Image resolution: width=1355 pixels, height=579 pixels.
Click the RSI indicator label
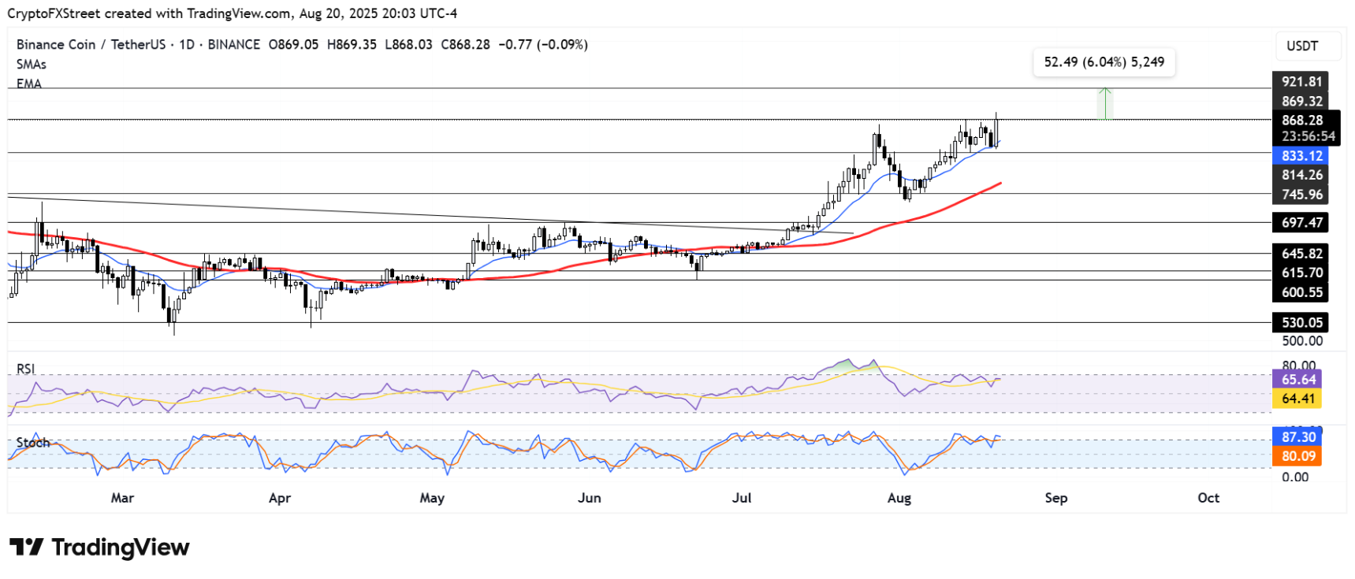(26, 369)
